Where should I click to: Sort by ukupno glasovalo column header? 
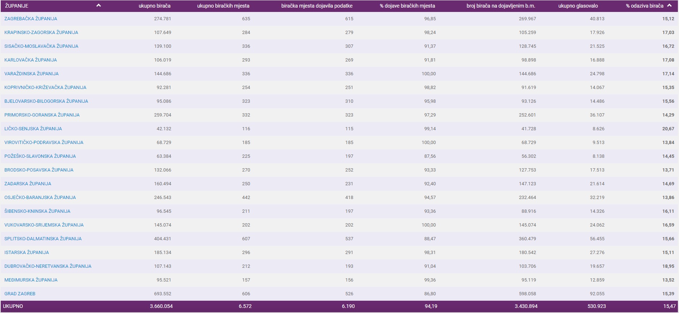(x=578, y=6)
